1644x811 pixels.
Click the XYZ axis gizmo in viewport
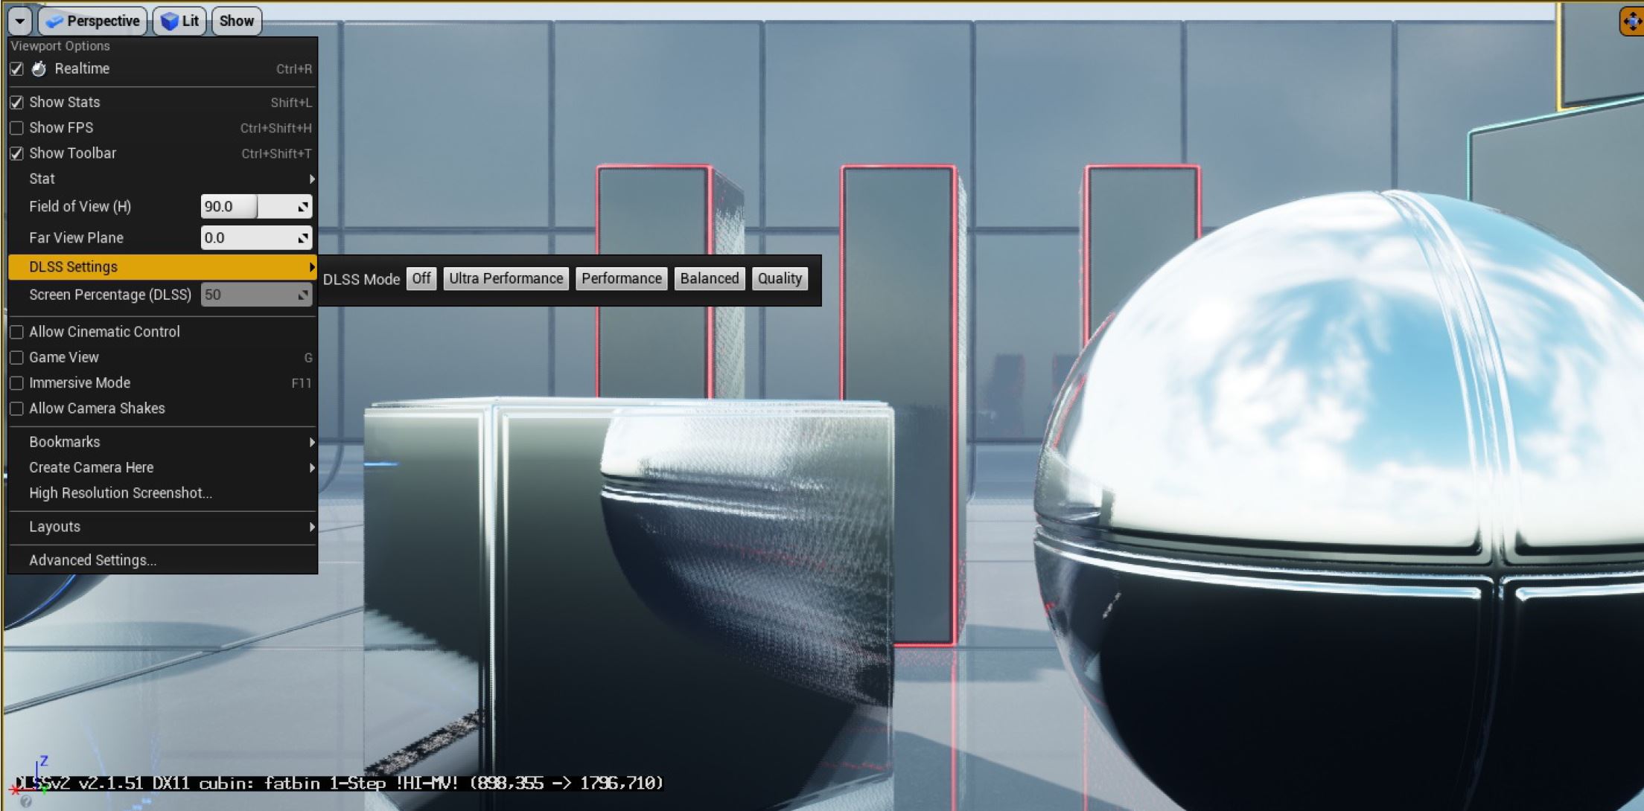(30, 775)
